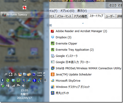Click the IME help question mark icon
The image size is (123, 103).
tap(34, 74)
